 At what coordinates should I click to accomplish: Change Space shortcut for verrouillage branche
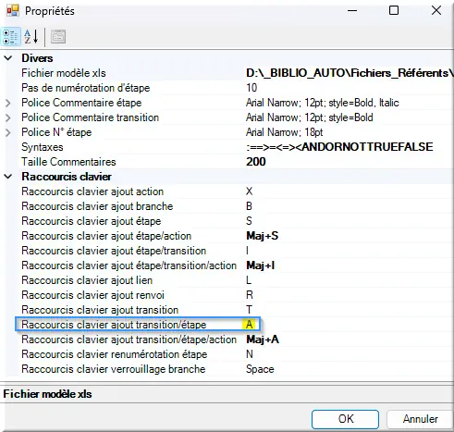click(x=350, y=369)
